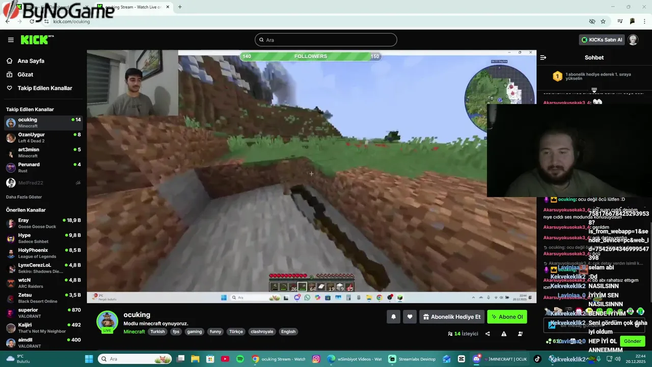Switch to ocuking Stream browser tab
The width and height of the screenshot is (652, 367).
pyautogui.click(x=133, y=7)
